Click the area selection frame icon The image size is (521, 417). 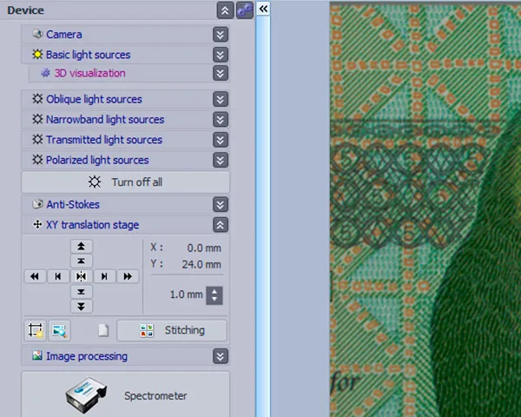pyautogui.click(x=36, y=330)
